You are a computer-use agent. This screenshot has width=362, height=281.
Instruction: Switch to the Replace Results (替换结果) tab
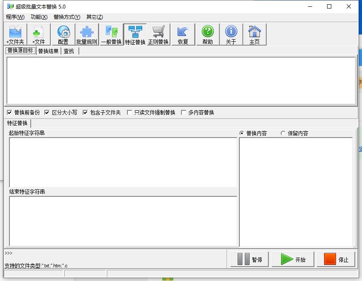(x=48, y=51)
